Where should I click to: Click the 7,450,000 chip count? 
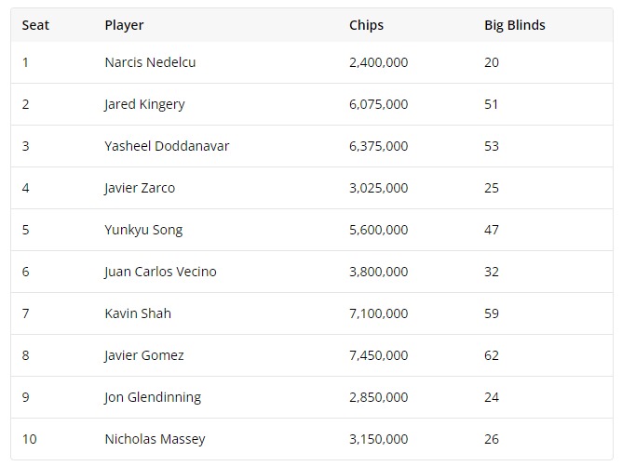click(378, 355)
